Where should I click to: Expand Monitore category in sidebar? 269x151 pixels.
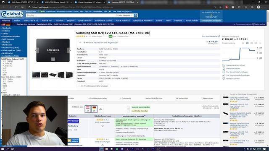click(6, 42)
